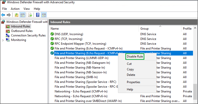Sort rules by Group column header
This screenshot has height=104, width=198.
144,29
